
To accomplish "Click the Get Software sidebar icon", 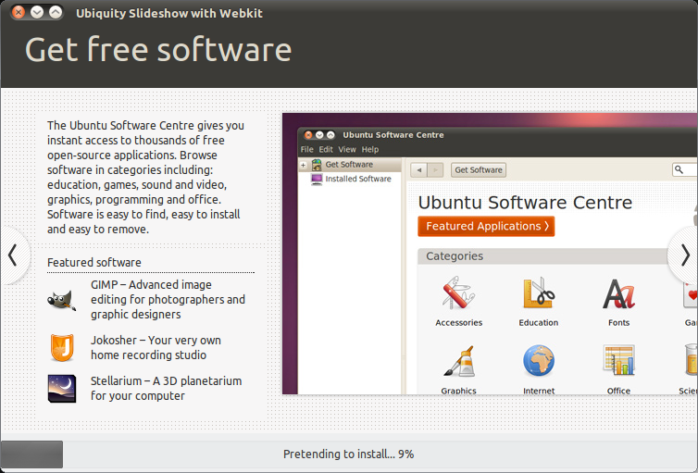I will click(x=317, y=165).
